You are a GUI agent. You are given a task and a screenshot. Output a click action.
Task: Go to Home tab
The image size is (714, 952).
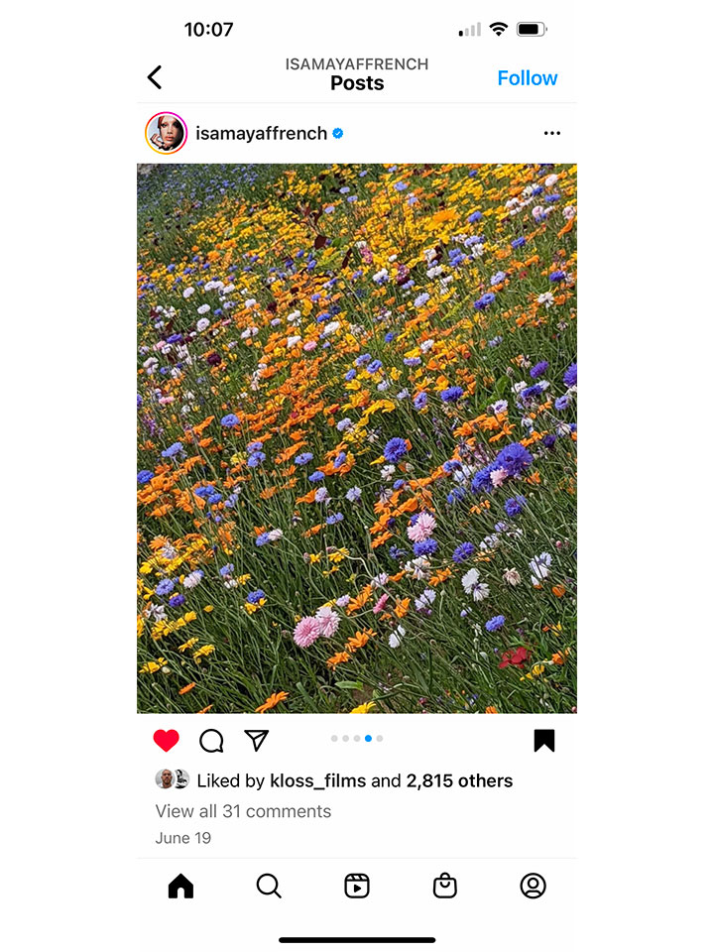(x=180, y=886)
